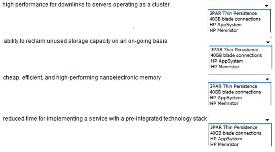The image size is (275, 152).
Task: Choose HP Memristor in first list
Action: pyautogui.click(x=224, y=30)
